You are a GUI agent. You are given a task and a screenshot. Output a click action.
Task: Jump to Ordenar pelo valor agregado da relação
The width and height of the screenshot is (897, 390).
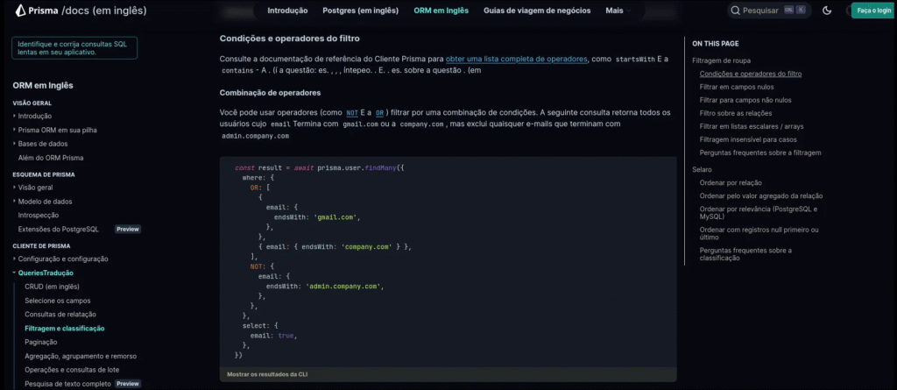pos(761,195)
